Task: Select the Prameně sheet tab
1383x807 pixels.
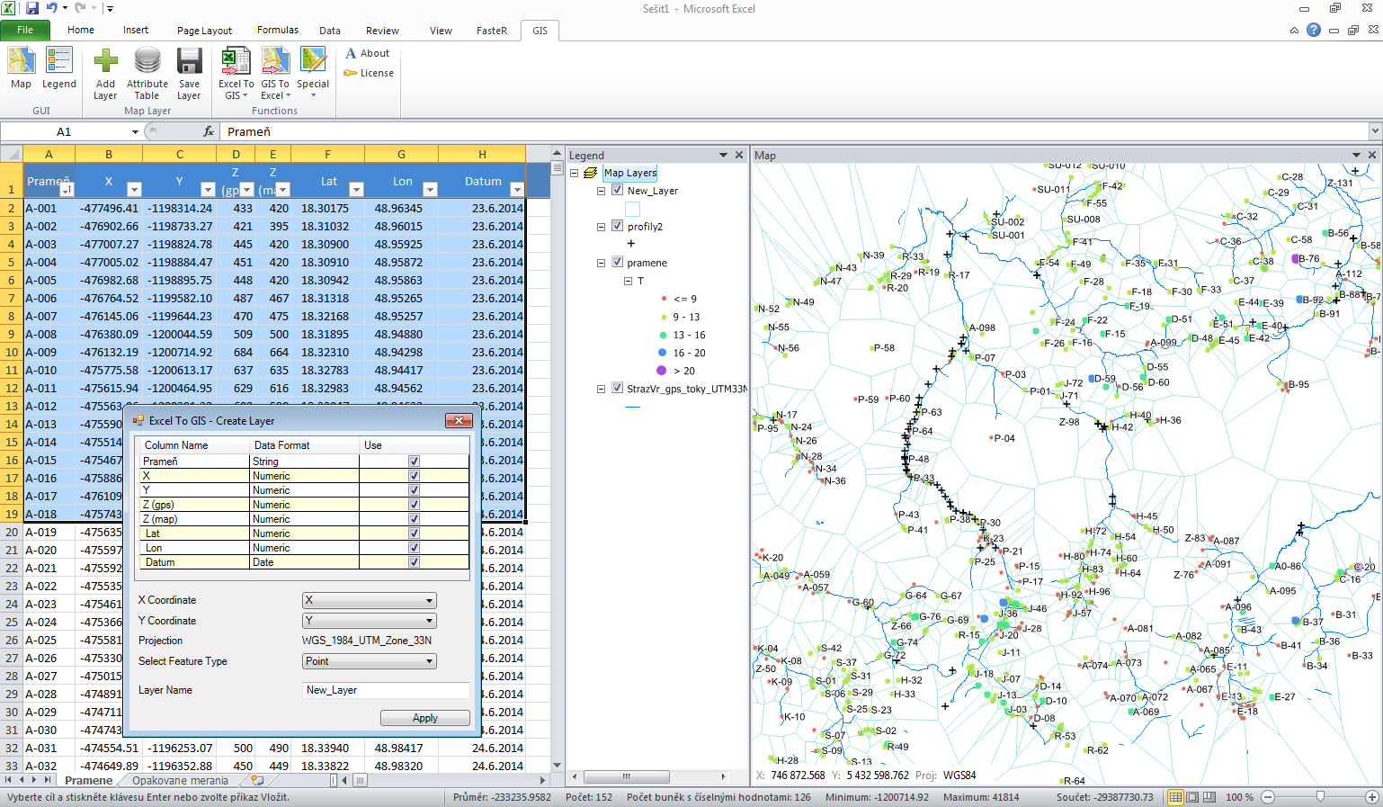Action: click(x=88, y=780)
